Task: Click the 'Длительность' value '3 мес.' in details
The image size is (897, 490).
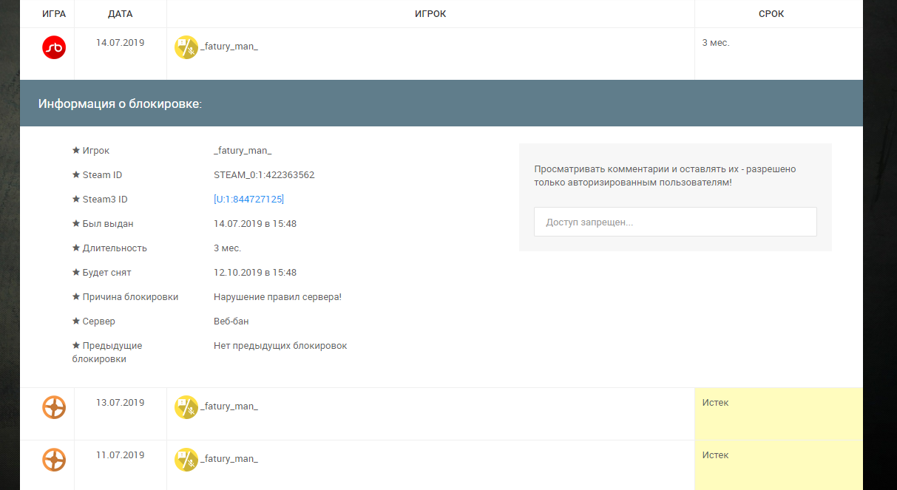Action: click(228, 248)
